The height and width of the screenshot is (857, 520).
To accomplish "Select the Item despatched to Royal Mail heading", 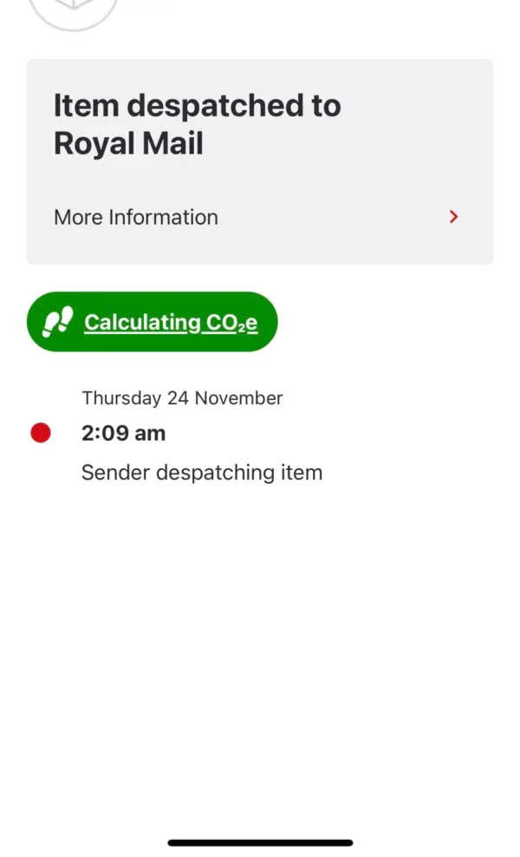I will click(x=198, y=123).
